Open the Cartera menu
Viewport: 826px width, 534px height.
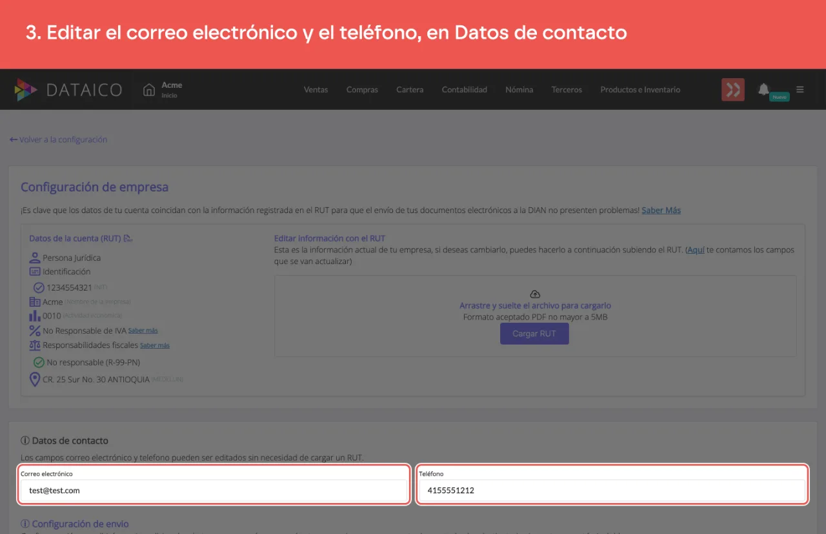[x=410, y=90]
